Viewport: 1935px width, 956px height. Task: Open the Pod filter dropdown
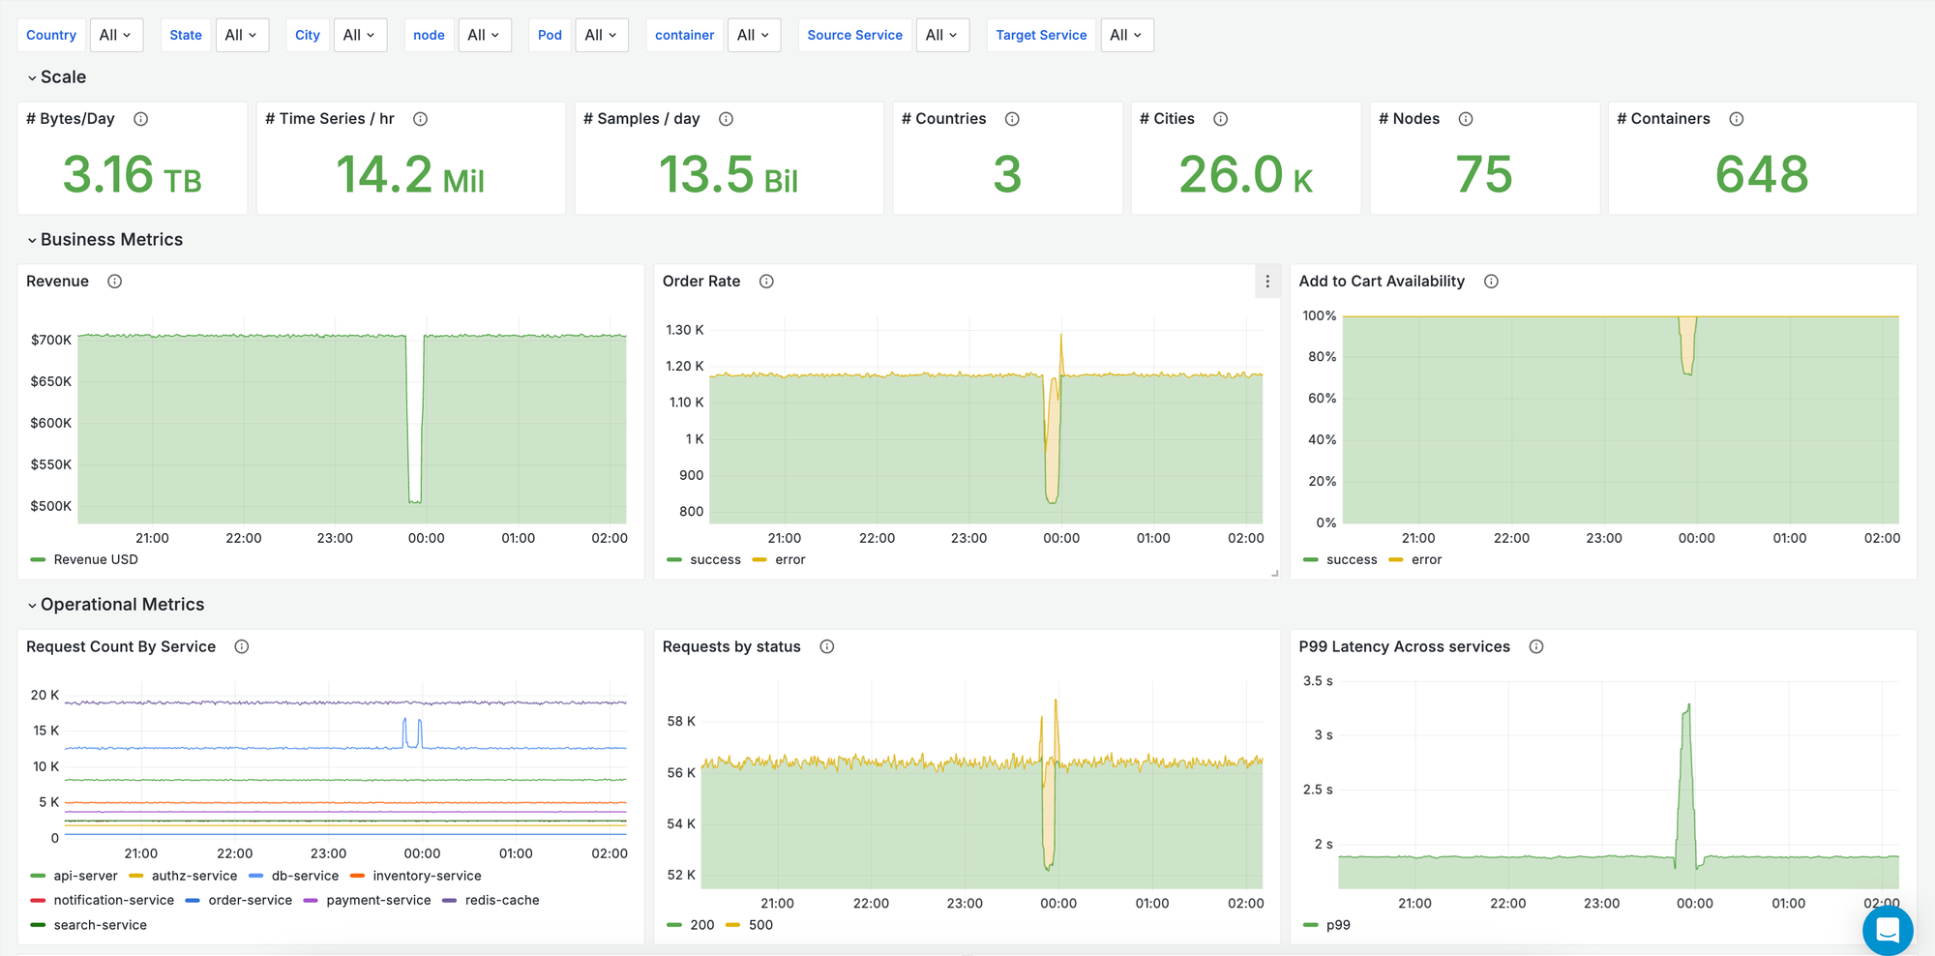(602, 35)
